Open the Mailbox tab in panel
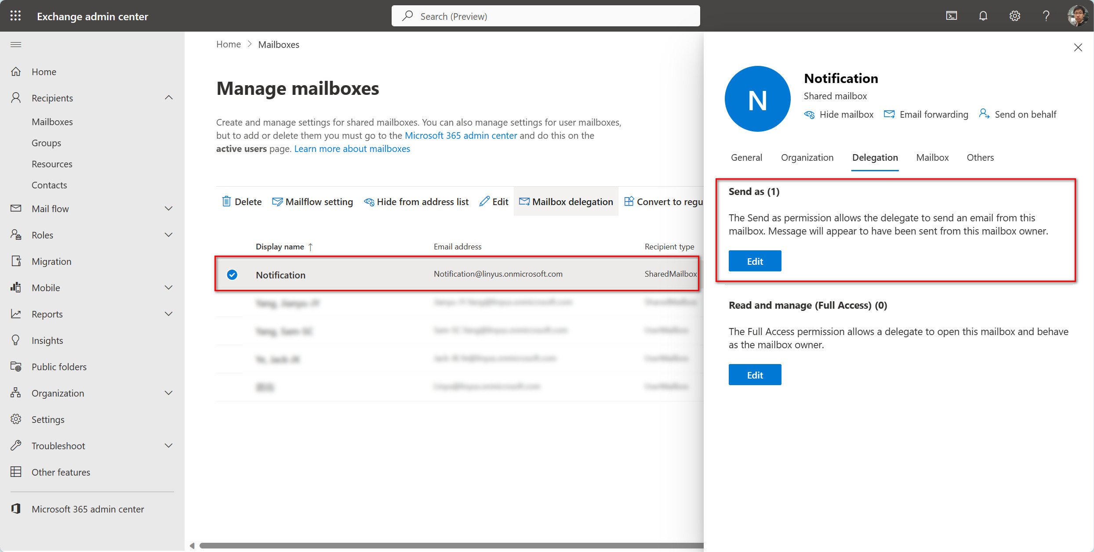This screenshot has height=552, width=1094. tap(932, 157)
